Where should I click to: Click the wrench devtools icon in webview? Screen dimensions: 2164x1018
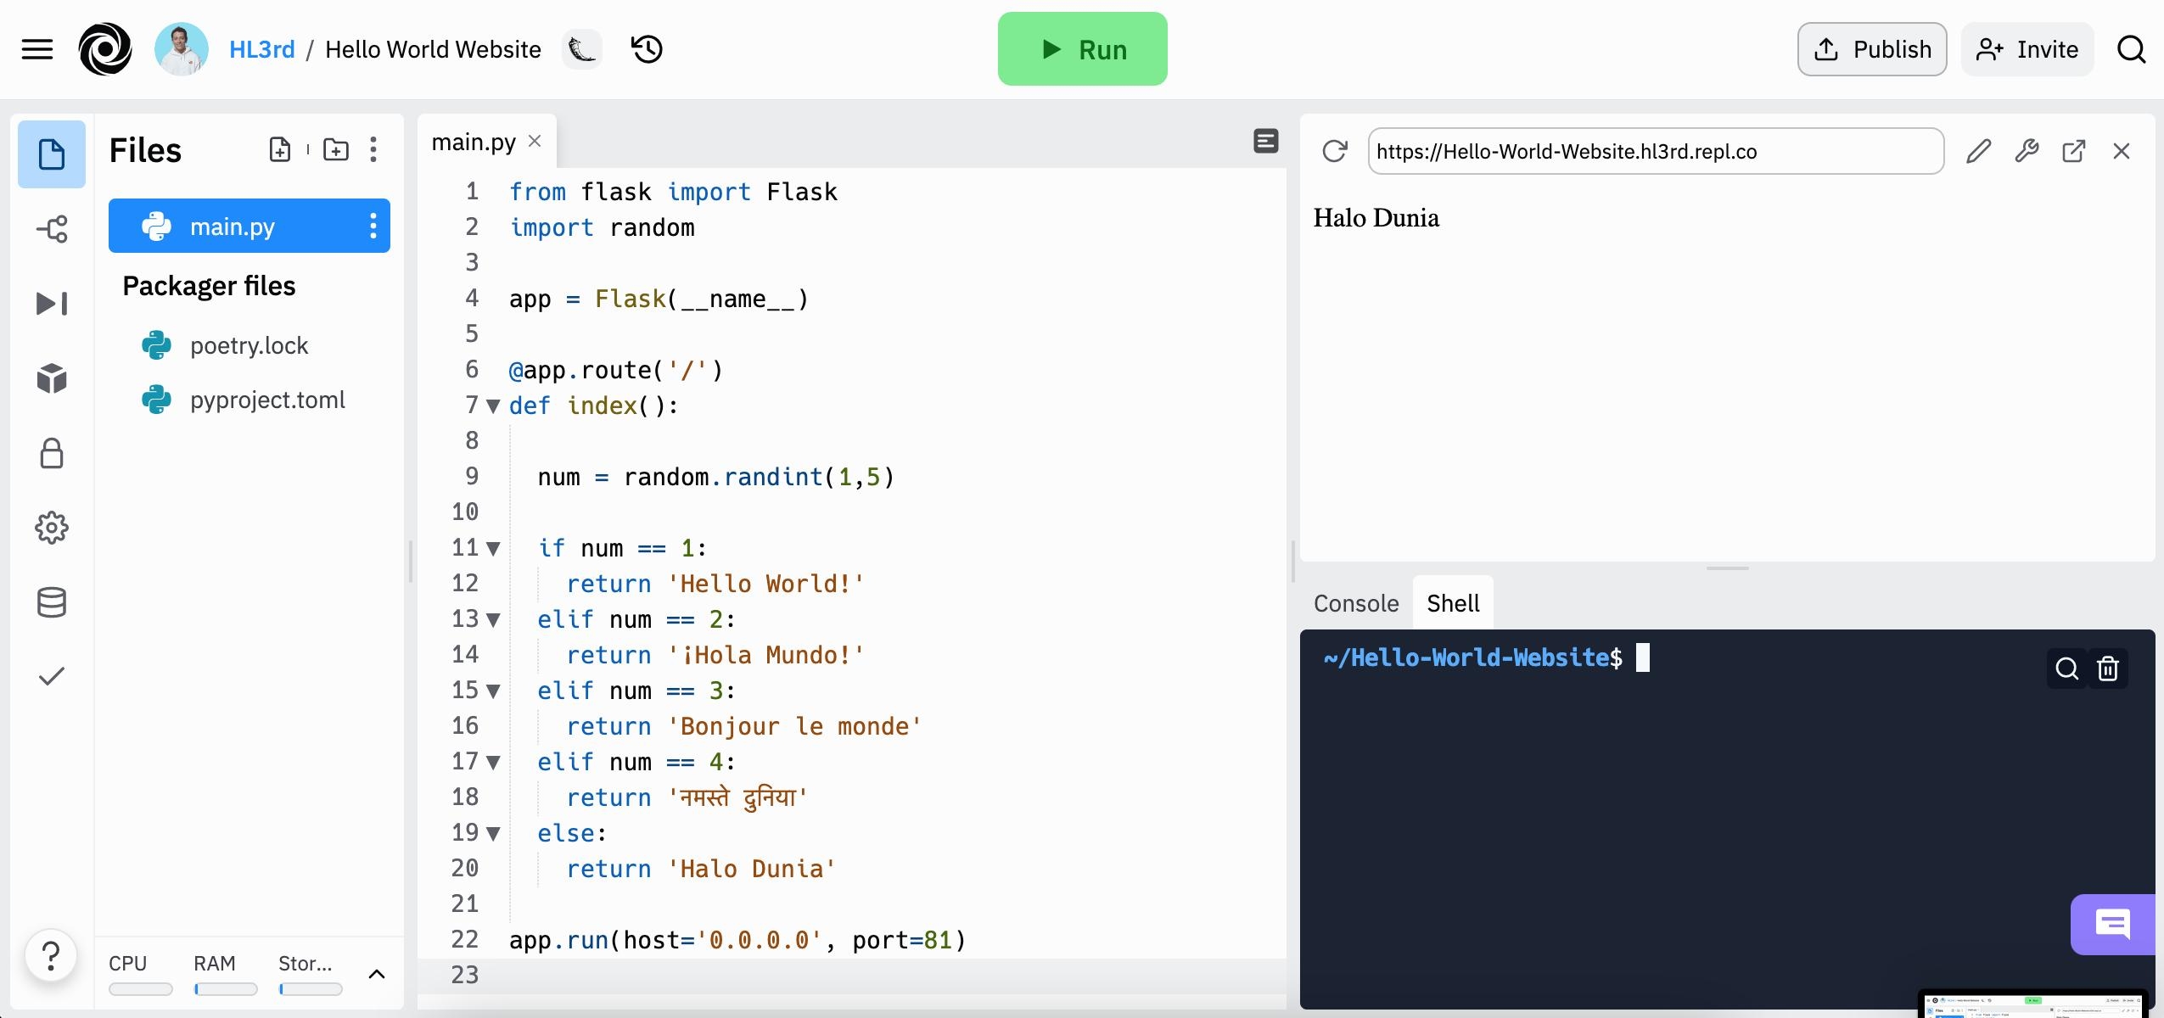pos(2027,151)
